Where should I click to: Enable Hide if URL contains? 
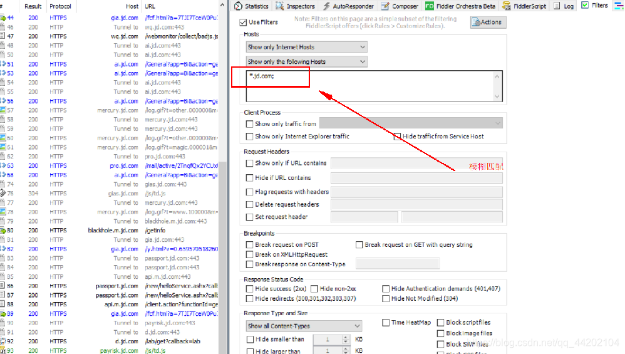(x=249, y=178)
